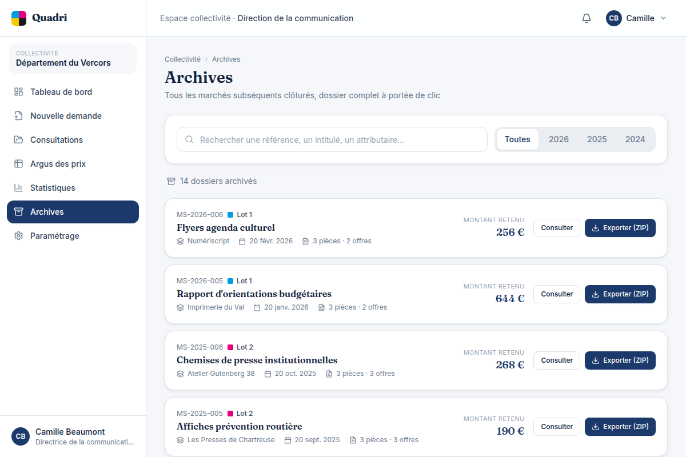
Task: Click the Collectivité breadcrumb link
Action: [x=182, y=59]
